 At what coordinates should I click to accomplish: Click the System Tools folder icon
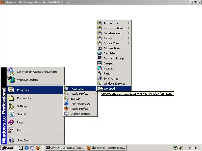point(99,43)
